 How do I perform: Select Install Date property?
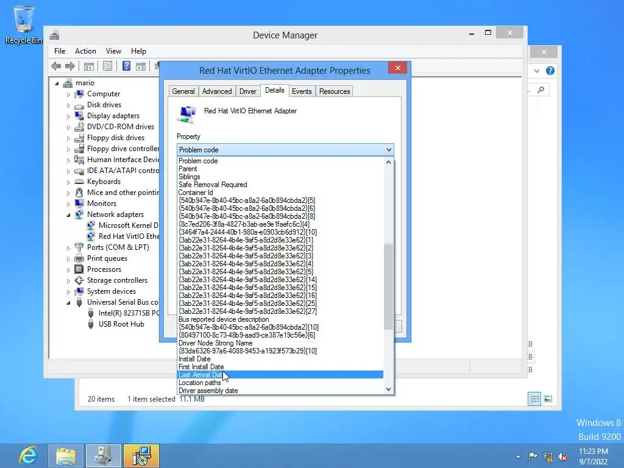click(x=280, y=358)
